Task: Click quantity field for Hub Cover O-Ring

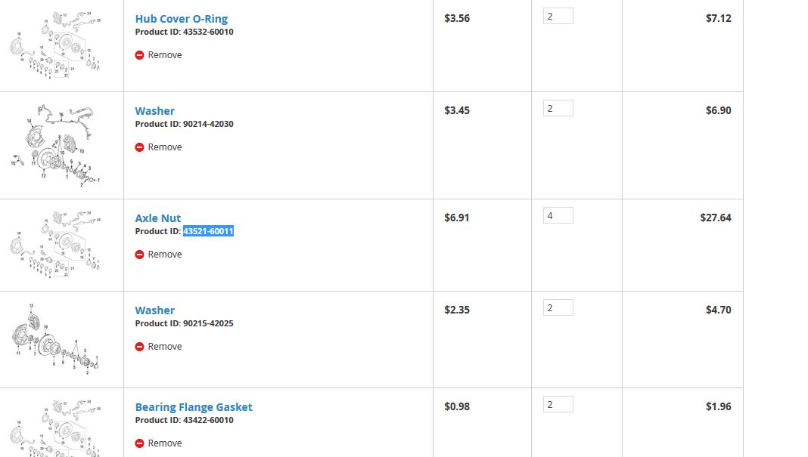Action: tap(558, 16)
